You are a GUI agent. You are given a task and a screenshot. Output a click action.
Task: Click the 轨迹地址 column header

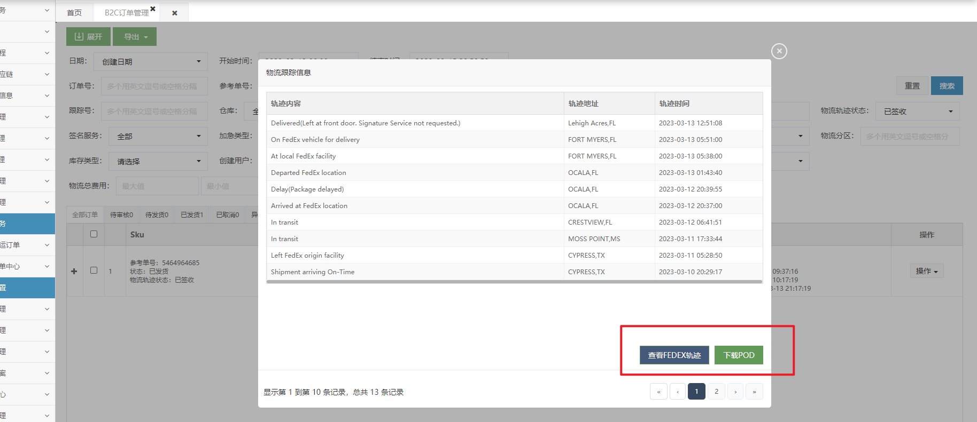[609, 103]
